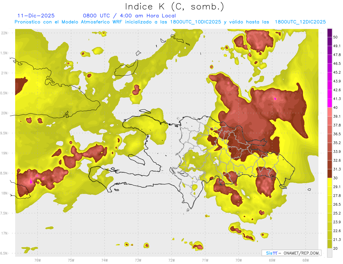Click the '21N' latitude label
This screenshot has height=264, width=343.
point(4,73)
